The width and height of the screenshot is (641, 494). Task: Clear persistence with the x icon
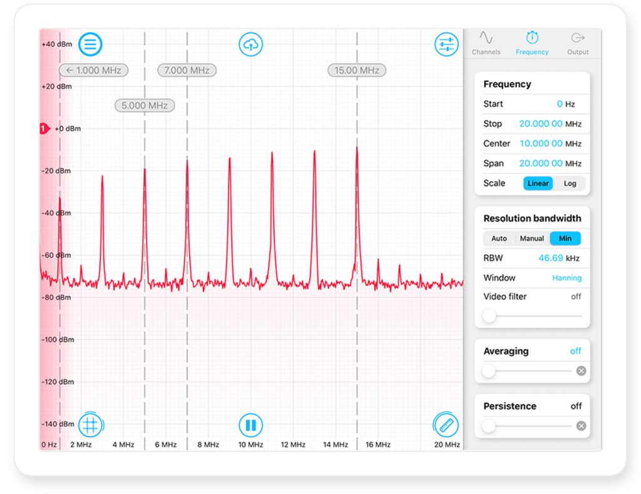point(581,426)
